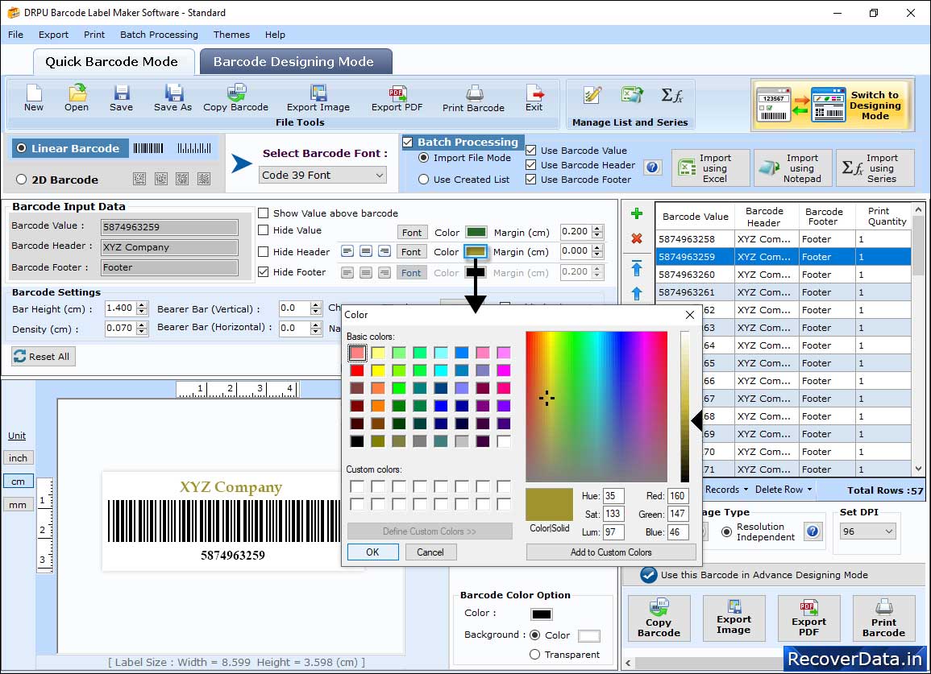Click the Excel sheet icon in Manage List and Series
This screenshot has height=674, width=931.
pos(632,95)
